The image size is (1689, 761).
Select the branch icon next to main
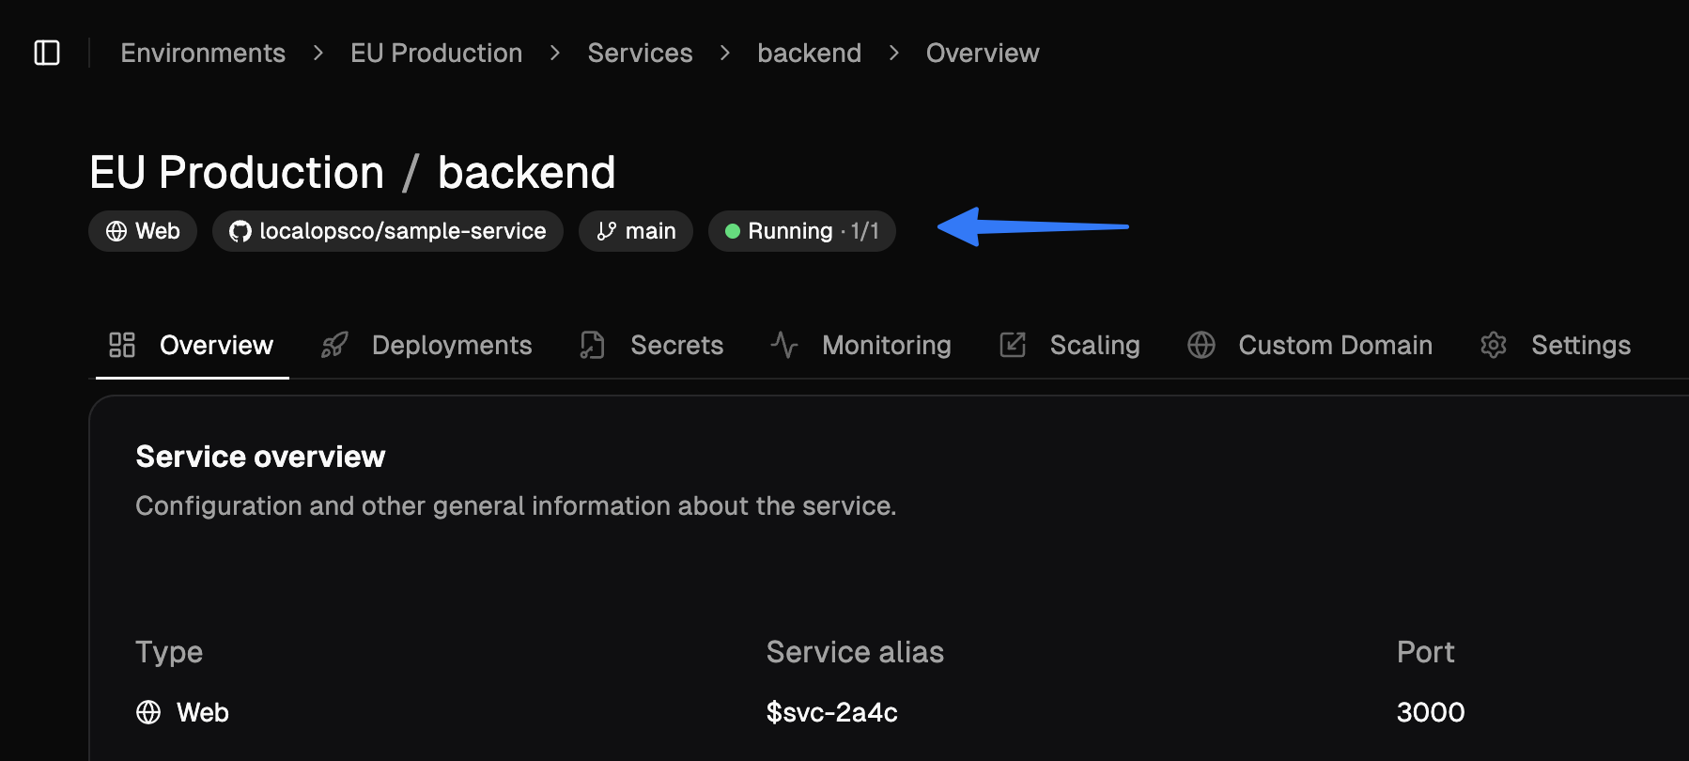pos(605,230)
